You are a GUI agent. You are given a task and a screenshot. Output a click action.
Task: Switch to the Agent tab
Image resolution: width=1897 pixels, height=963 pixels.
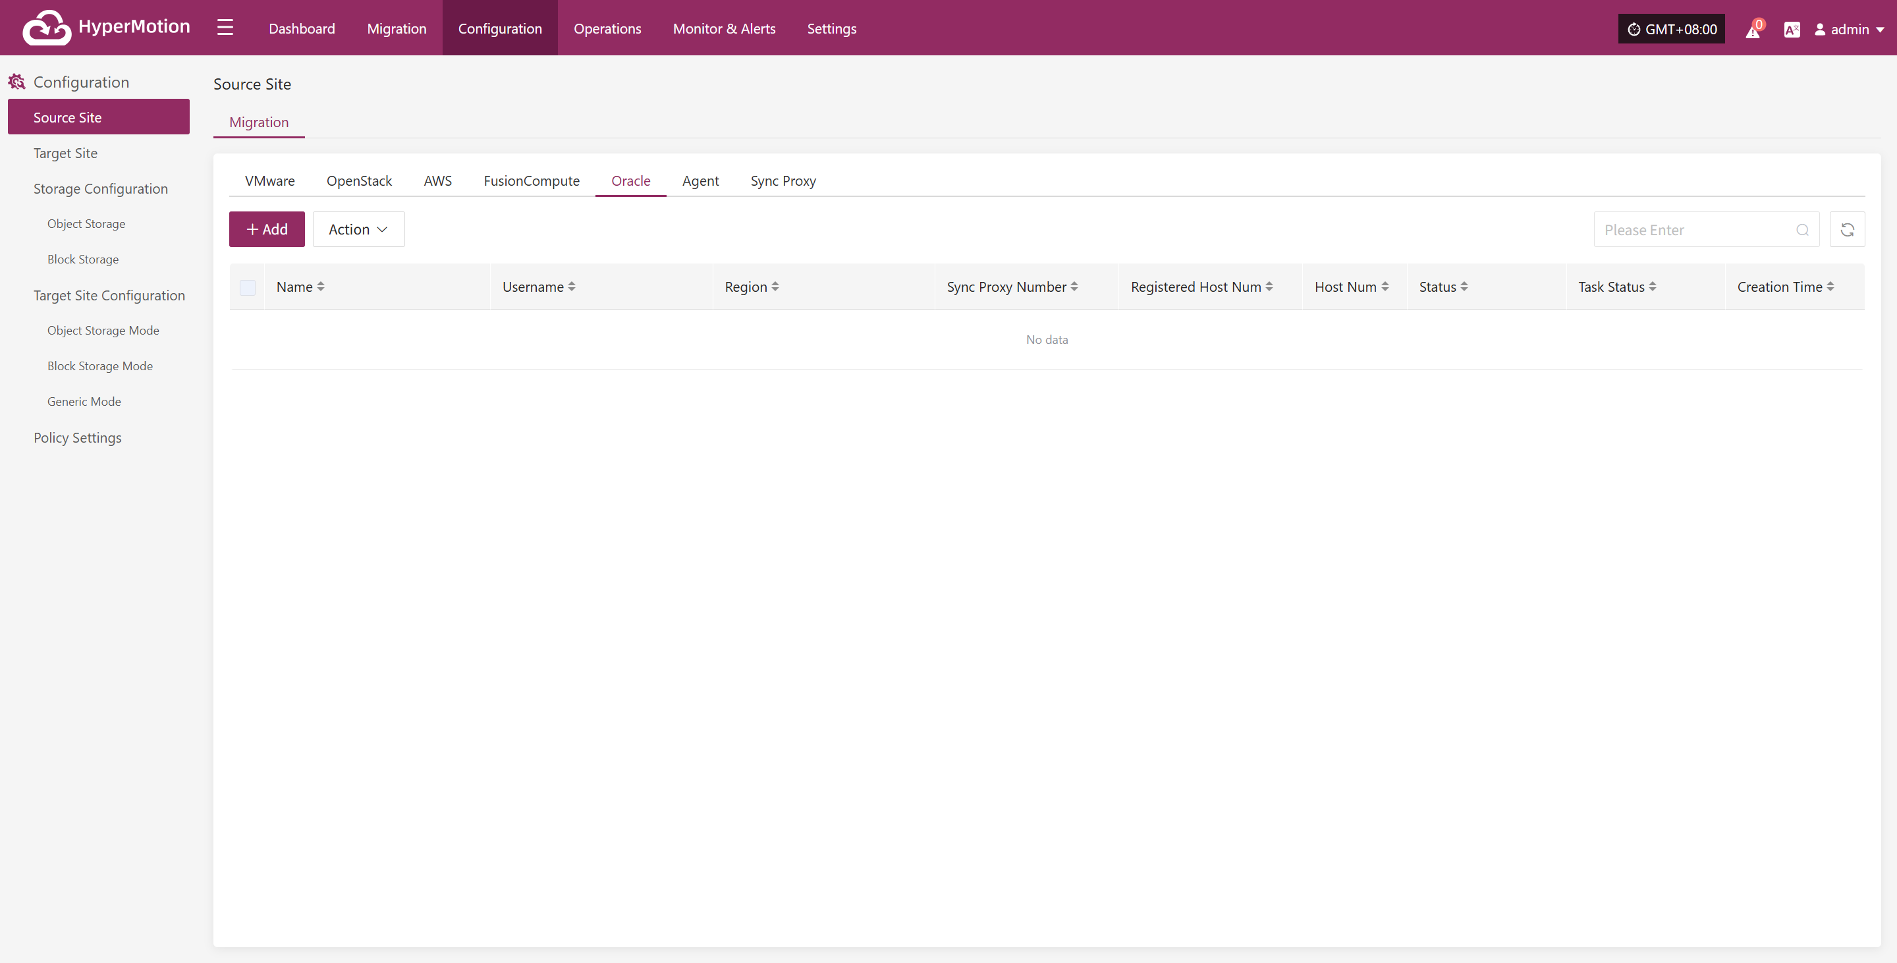point(700,181)
